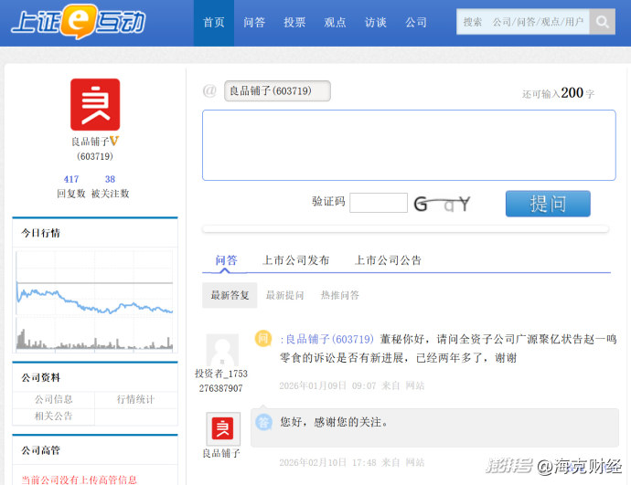631x485 pixels.
Task: Open the 首页 navigation tab
Action: pyautogui.click(x=214, y=23)
